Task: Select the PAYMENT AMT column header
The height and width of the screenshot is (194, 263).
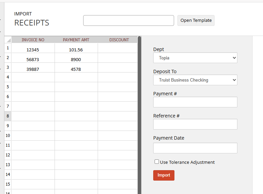Action: coord(76,40)
